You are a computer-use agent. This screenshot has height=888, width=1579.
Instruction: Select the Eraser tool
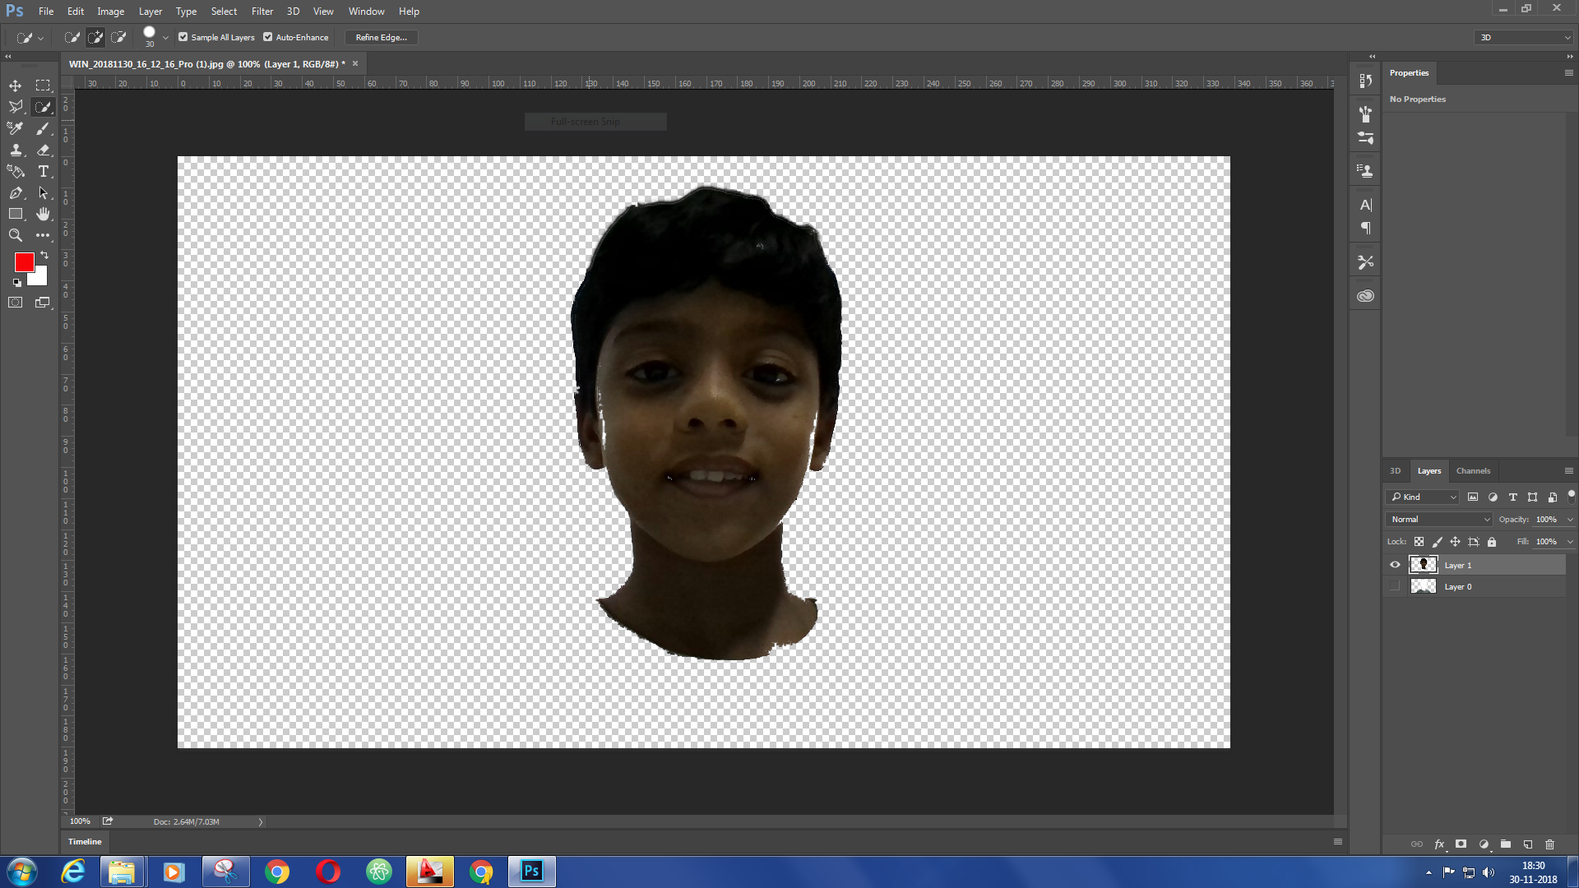point(43,150)
